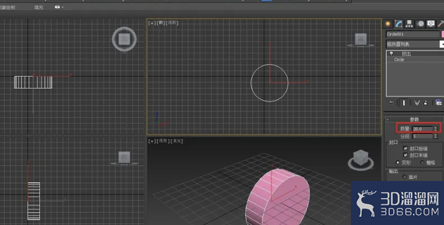Open the Create command panel tab
Image resolution: width=444 pixels, height=225 pixels.
coord(387,24)
